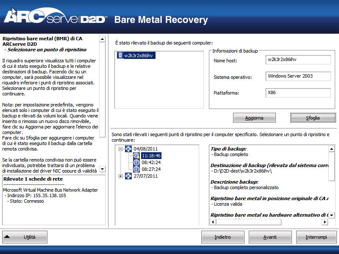Click 'Stato: Connesso' line
Image resolution: width=339 pixels, height=254 pixels.
tap(25, 201)
